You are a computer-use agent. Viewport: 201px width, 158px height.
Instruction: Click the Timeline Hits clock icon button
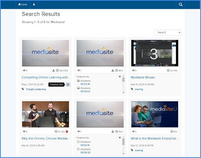[68, 85]
